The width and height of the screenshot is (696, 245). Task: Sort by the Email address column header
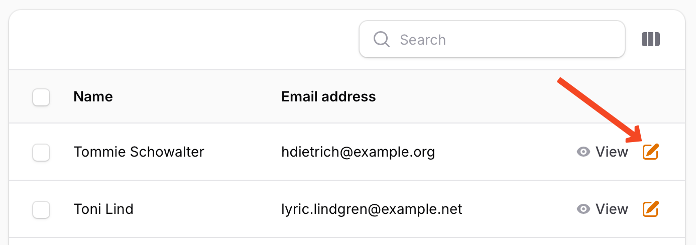coord(328,96)
